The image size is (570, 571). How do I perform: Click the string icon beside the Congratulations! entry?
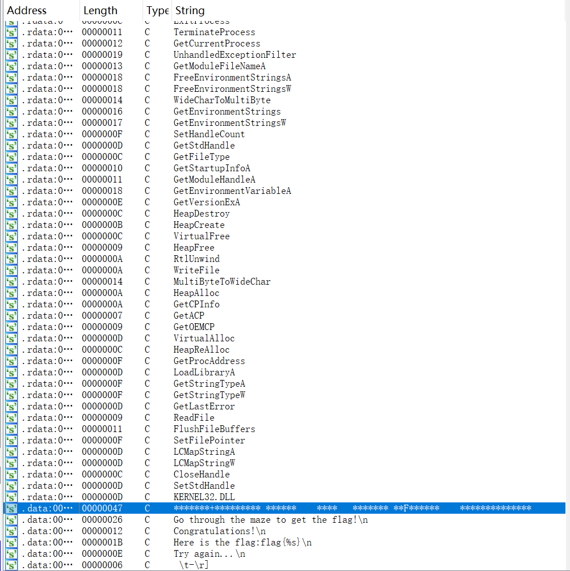click(11, 531)
